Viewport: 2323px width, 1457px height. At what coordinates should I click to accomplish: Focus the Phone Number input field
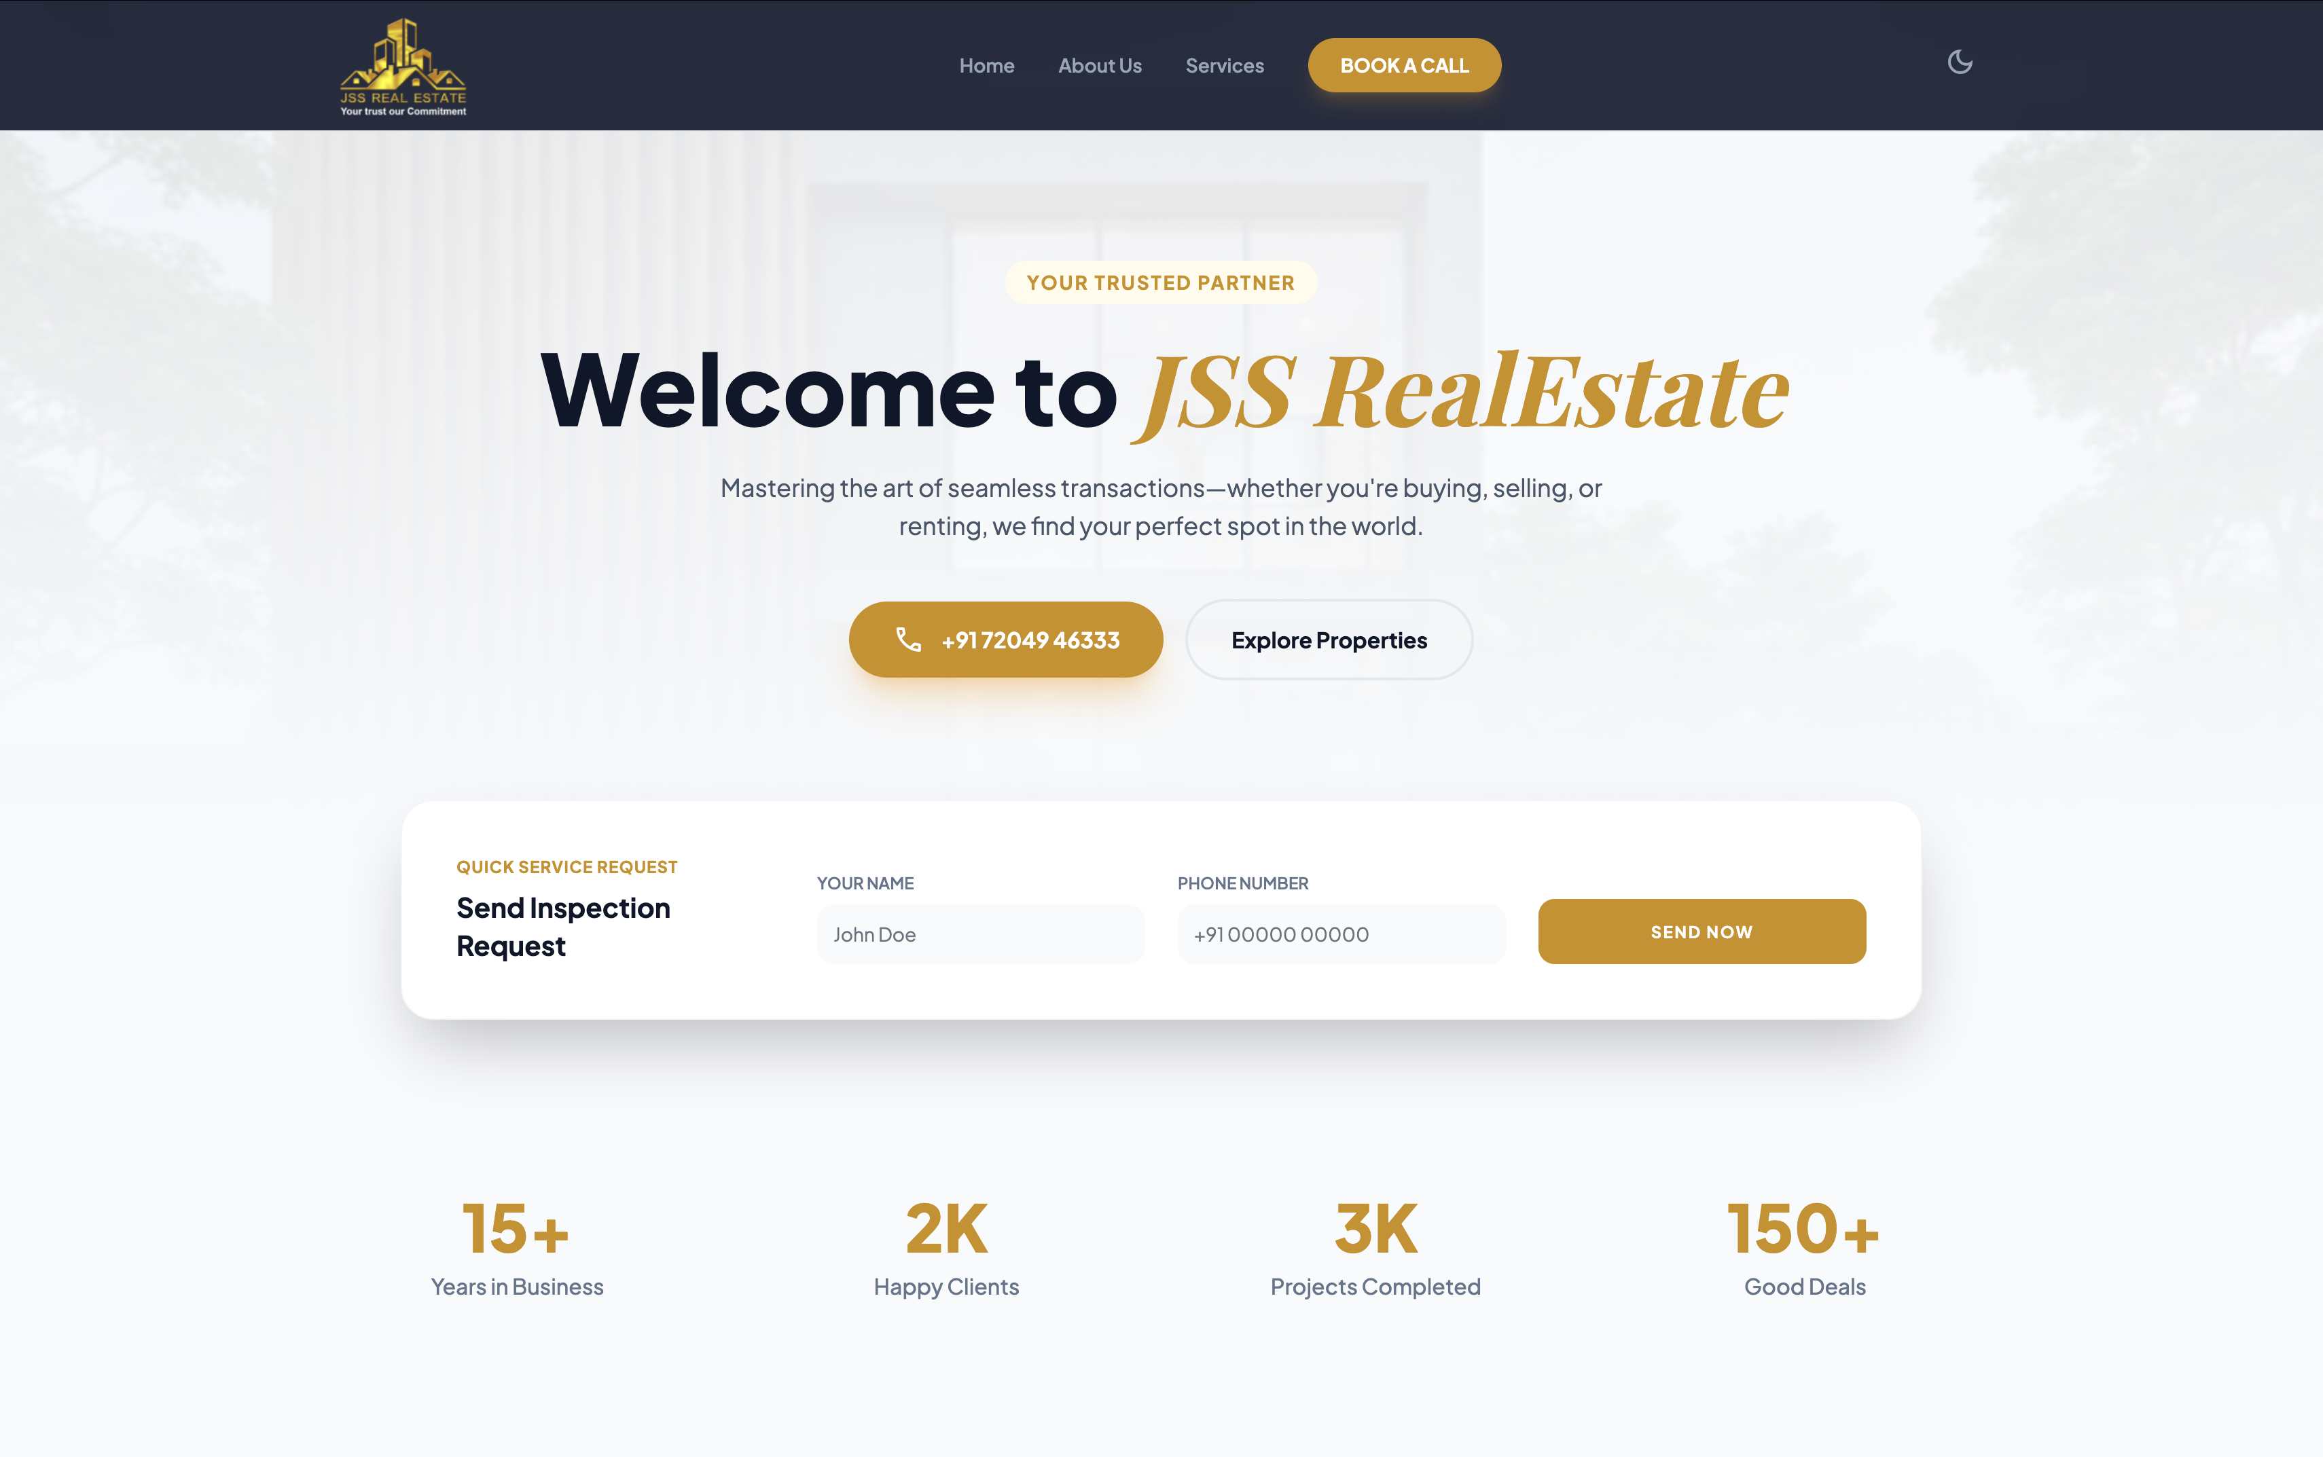coord(1341,933)
